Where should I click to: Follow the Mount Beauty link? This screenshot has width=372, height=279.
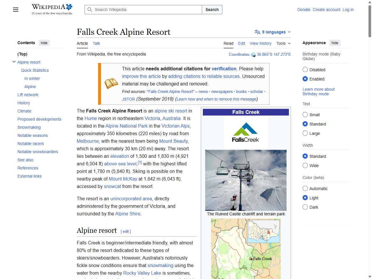click(x=173, y=141)
